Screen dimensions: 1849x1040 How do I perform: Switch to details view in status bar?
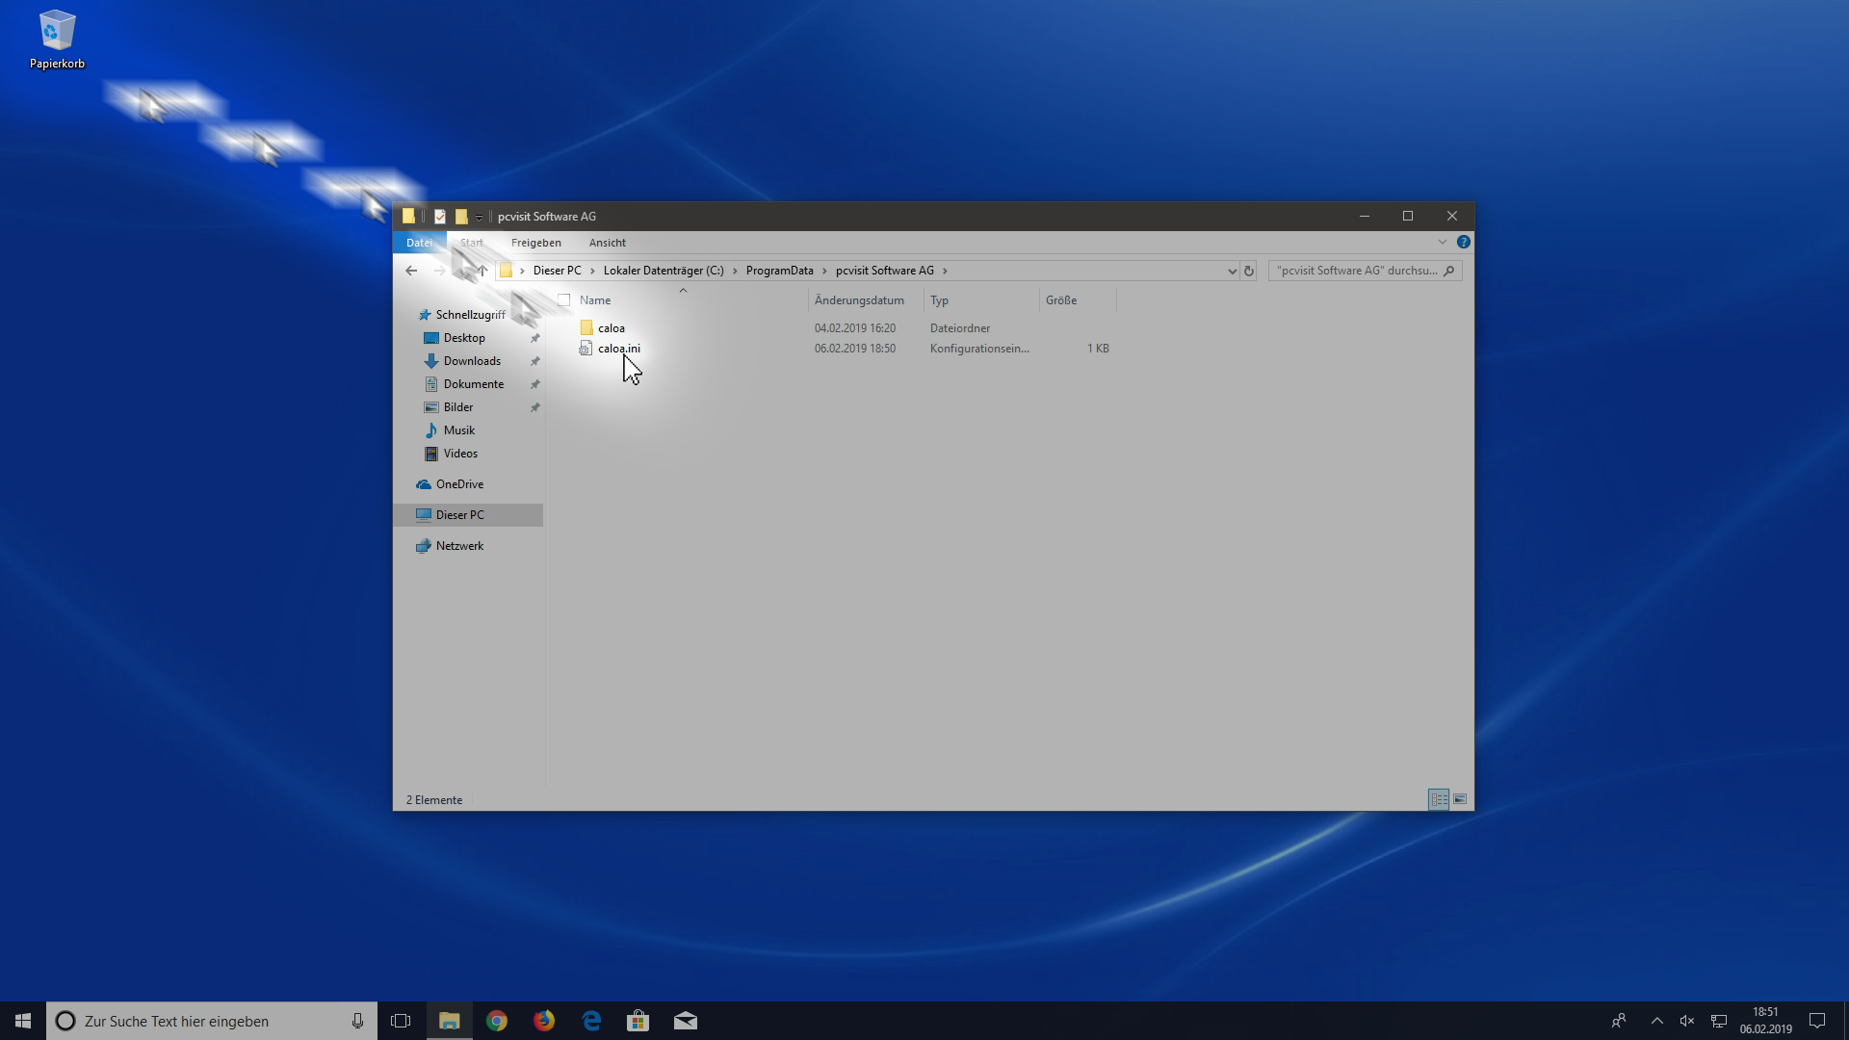click(1439, 799)
